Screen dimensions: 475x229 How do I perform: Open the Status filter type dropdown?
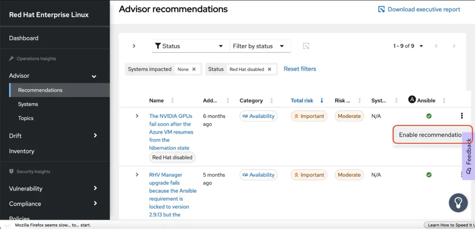click(x=190, y=46)
